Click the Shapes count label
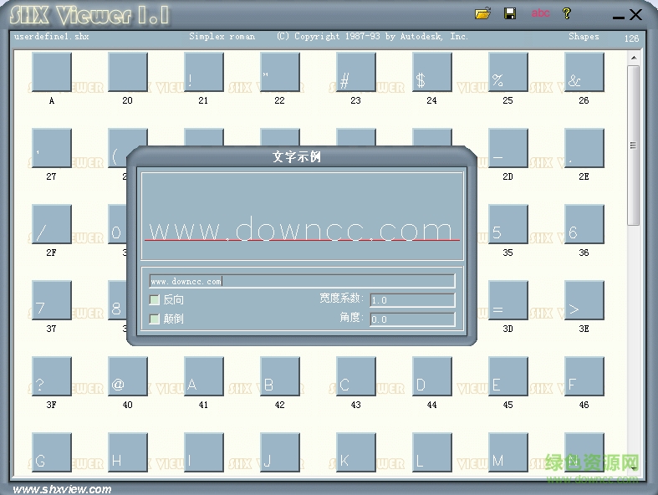The width and height of the screenshot is (658, 495). [x=584, y=37]
